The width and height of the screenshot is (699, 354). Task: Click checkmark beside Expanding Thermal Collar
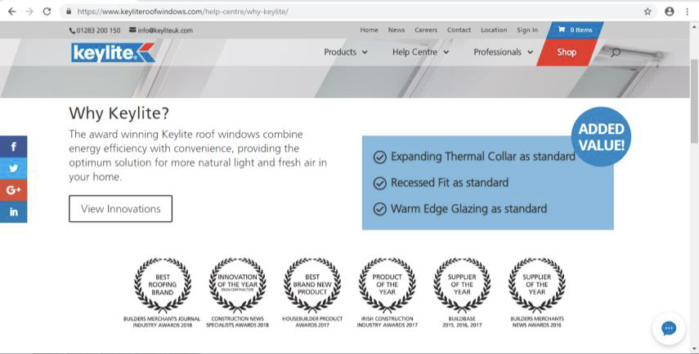[x=379, y=157]
